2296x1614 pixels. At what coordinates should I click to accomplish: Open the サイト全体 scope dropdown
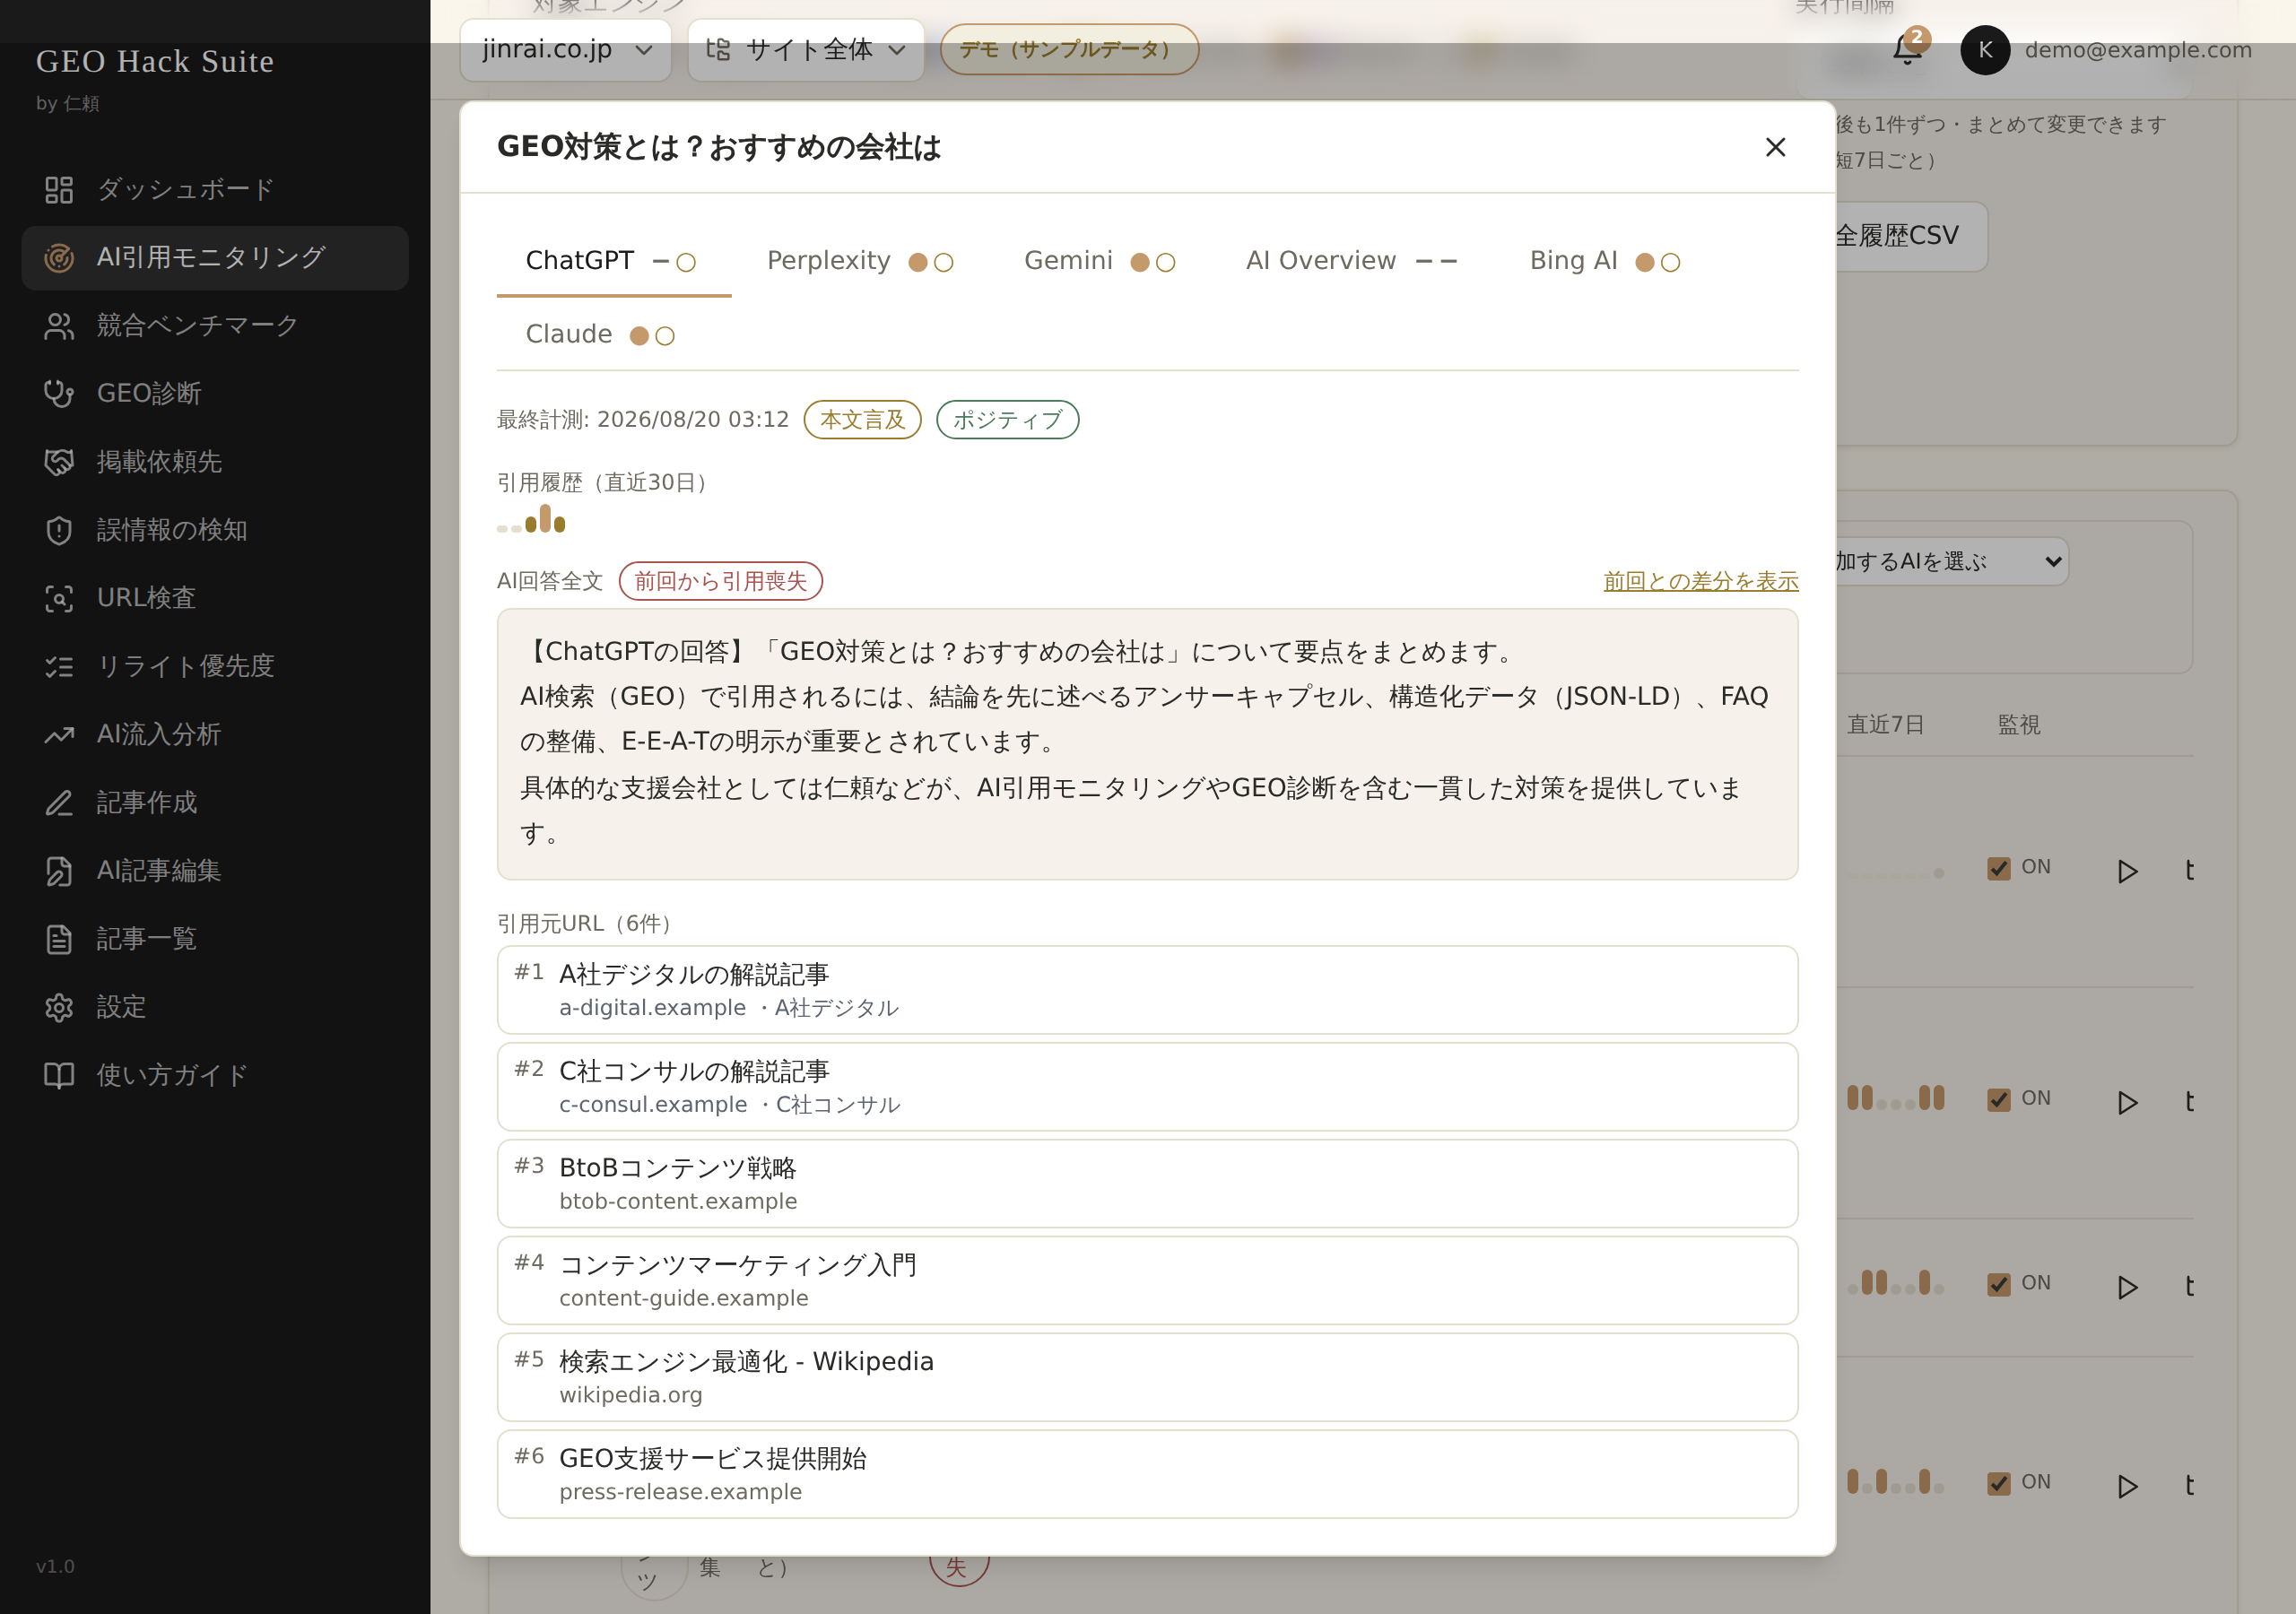pos(806,49)
